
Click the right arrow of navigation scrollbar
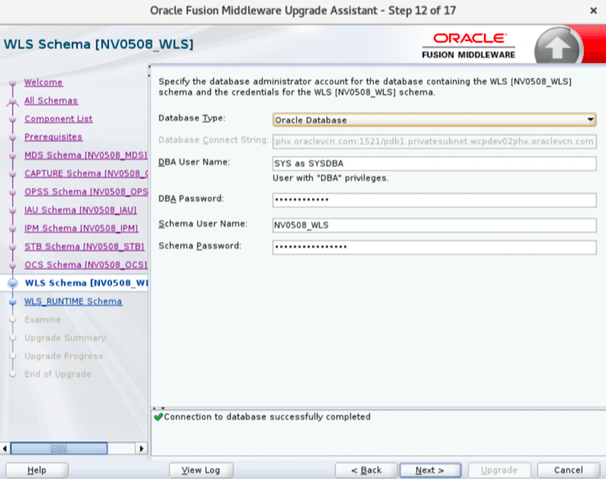[141, 449]
